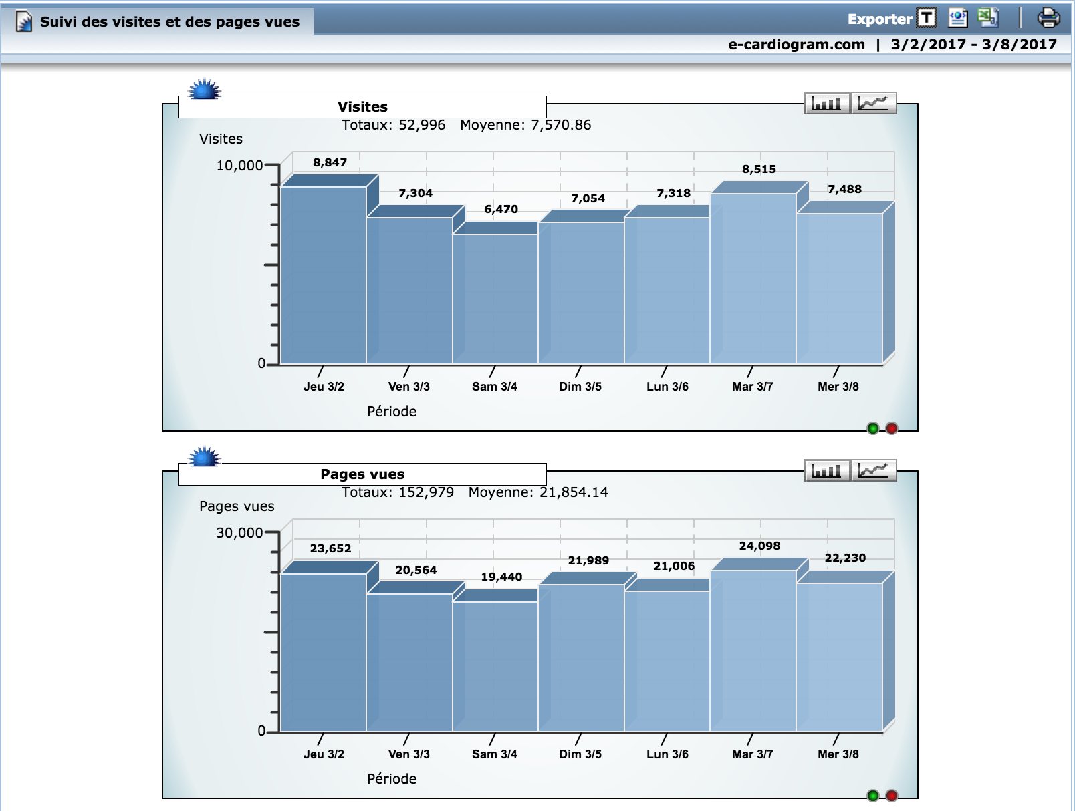Viewport: 1075px width, 811px height.
Task: Click green dot on Pages vues chart
Action: 872,796
